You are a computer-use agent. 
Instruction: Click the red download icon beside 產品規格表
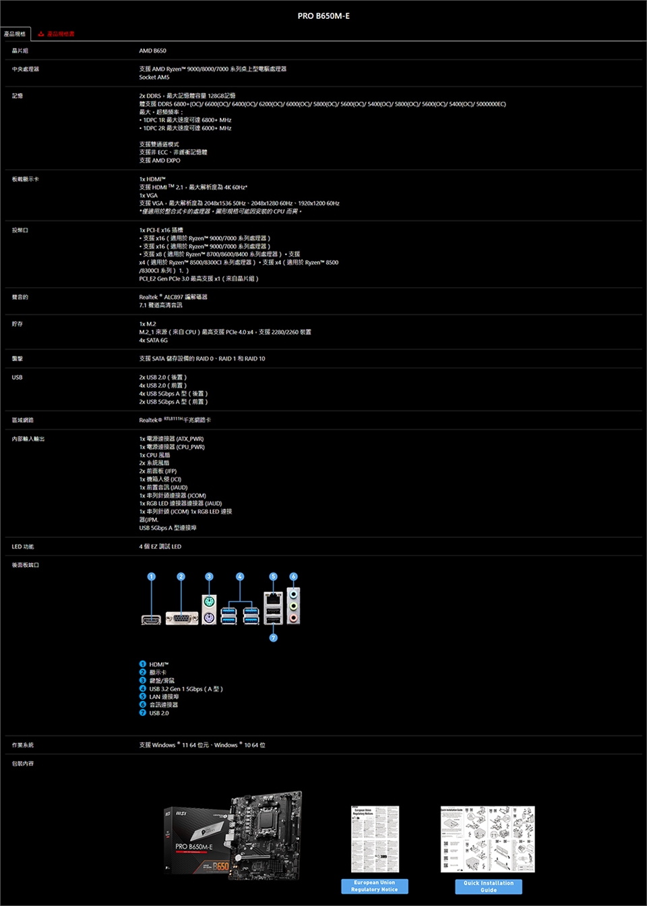coord(41,34)
